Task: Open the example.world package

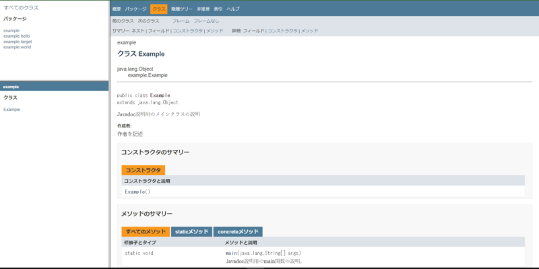Action: point(17,47)
